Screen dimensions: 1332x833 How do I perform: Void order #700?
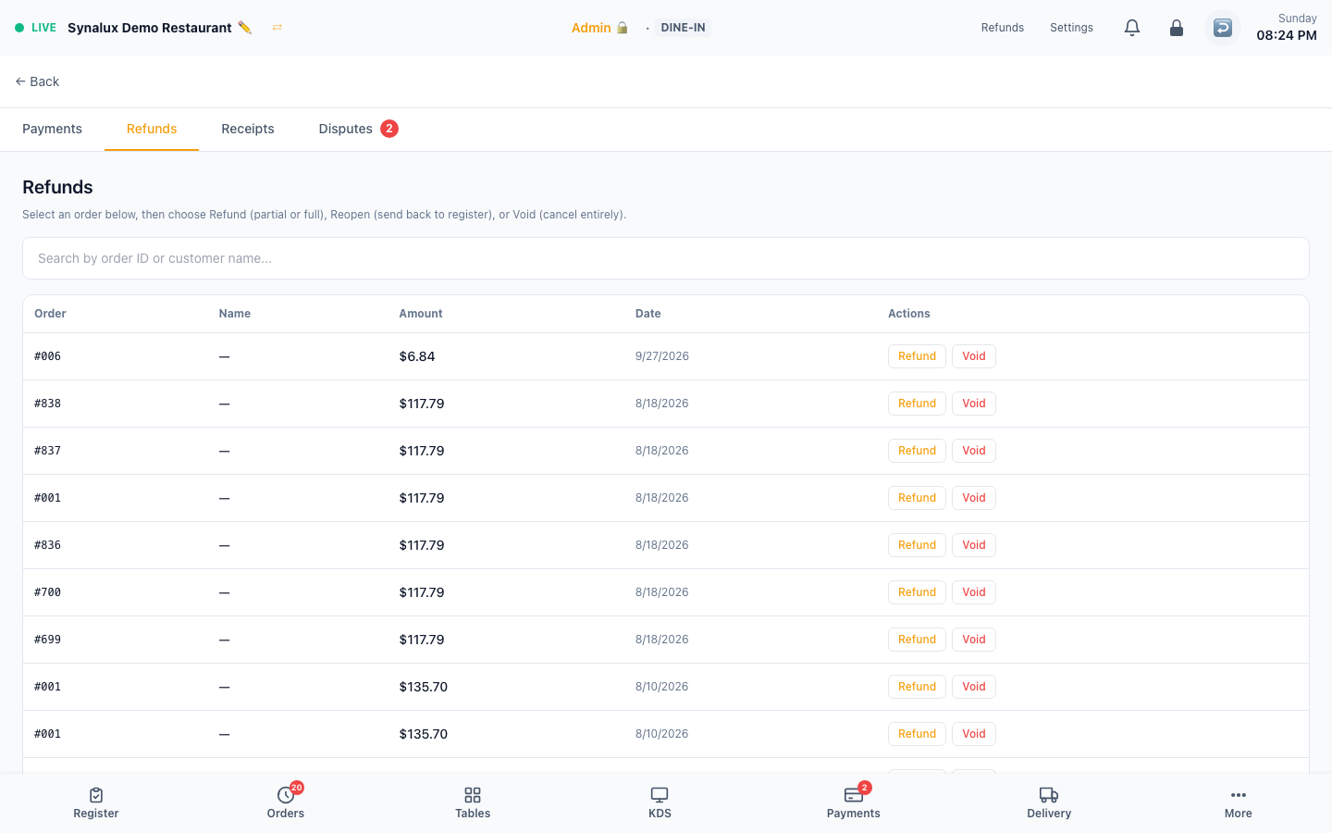click(x=974, y=592)
